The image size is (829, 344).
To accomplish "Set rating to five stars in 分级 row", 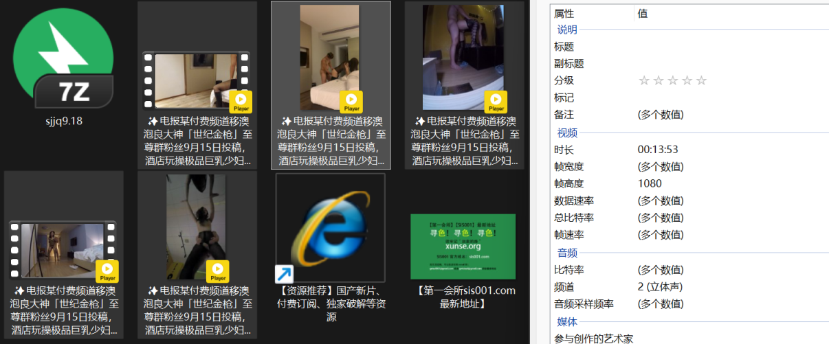I will [701, 80].
